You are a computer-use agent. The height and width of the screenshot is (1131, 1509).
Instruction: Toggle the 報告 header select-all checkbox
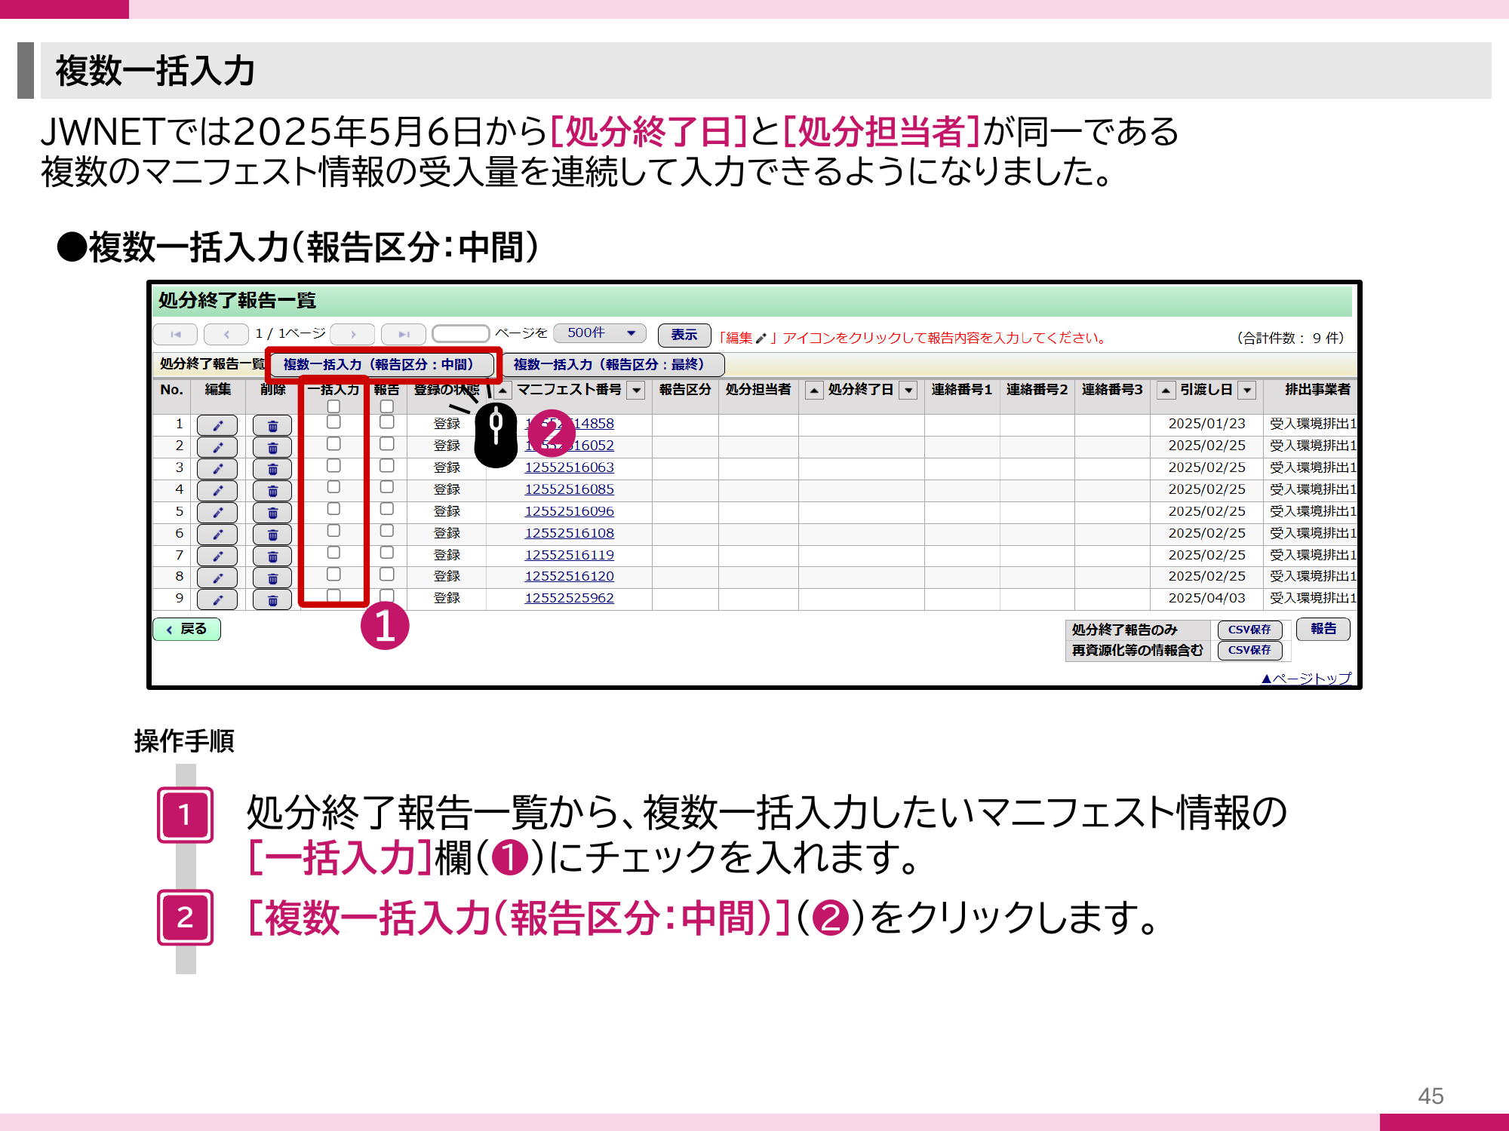click(x=387, y=406)
